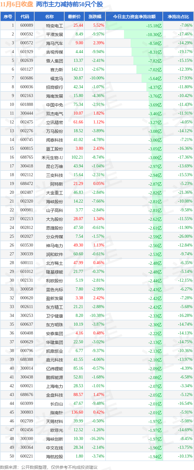Click stock name 华建集团

(55, 342)
